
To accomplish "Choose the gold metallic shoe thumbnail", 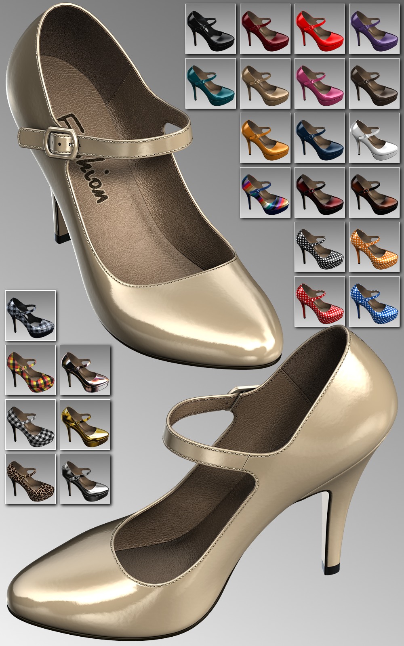I will pos(85,424).
